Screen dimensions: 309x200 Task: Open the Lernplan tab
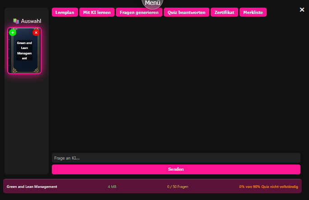click(65, 13)
